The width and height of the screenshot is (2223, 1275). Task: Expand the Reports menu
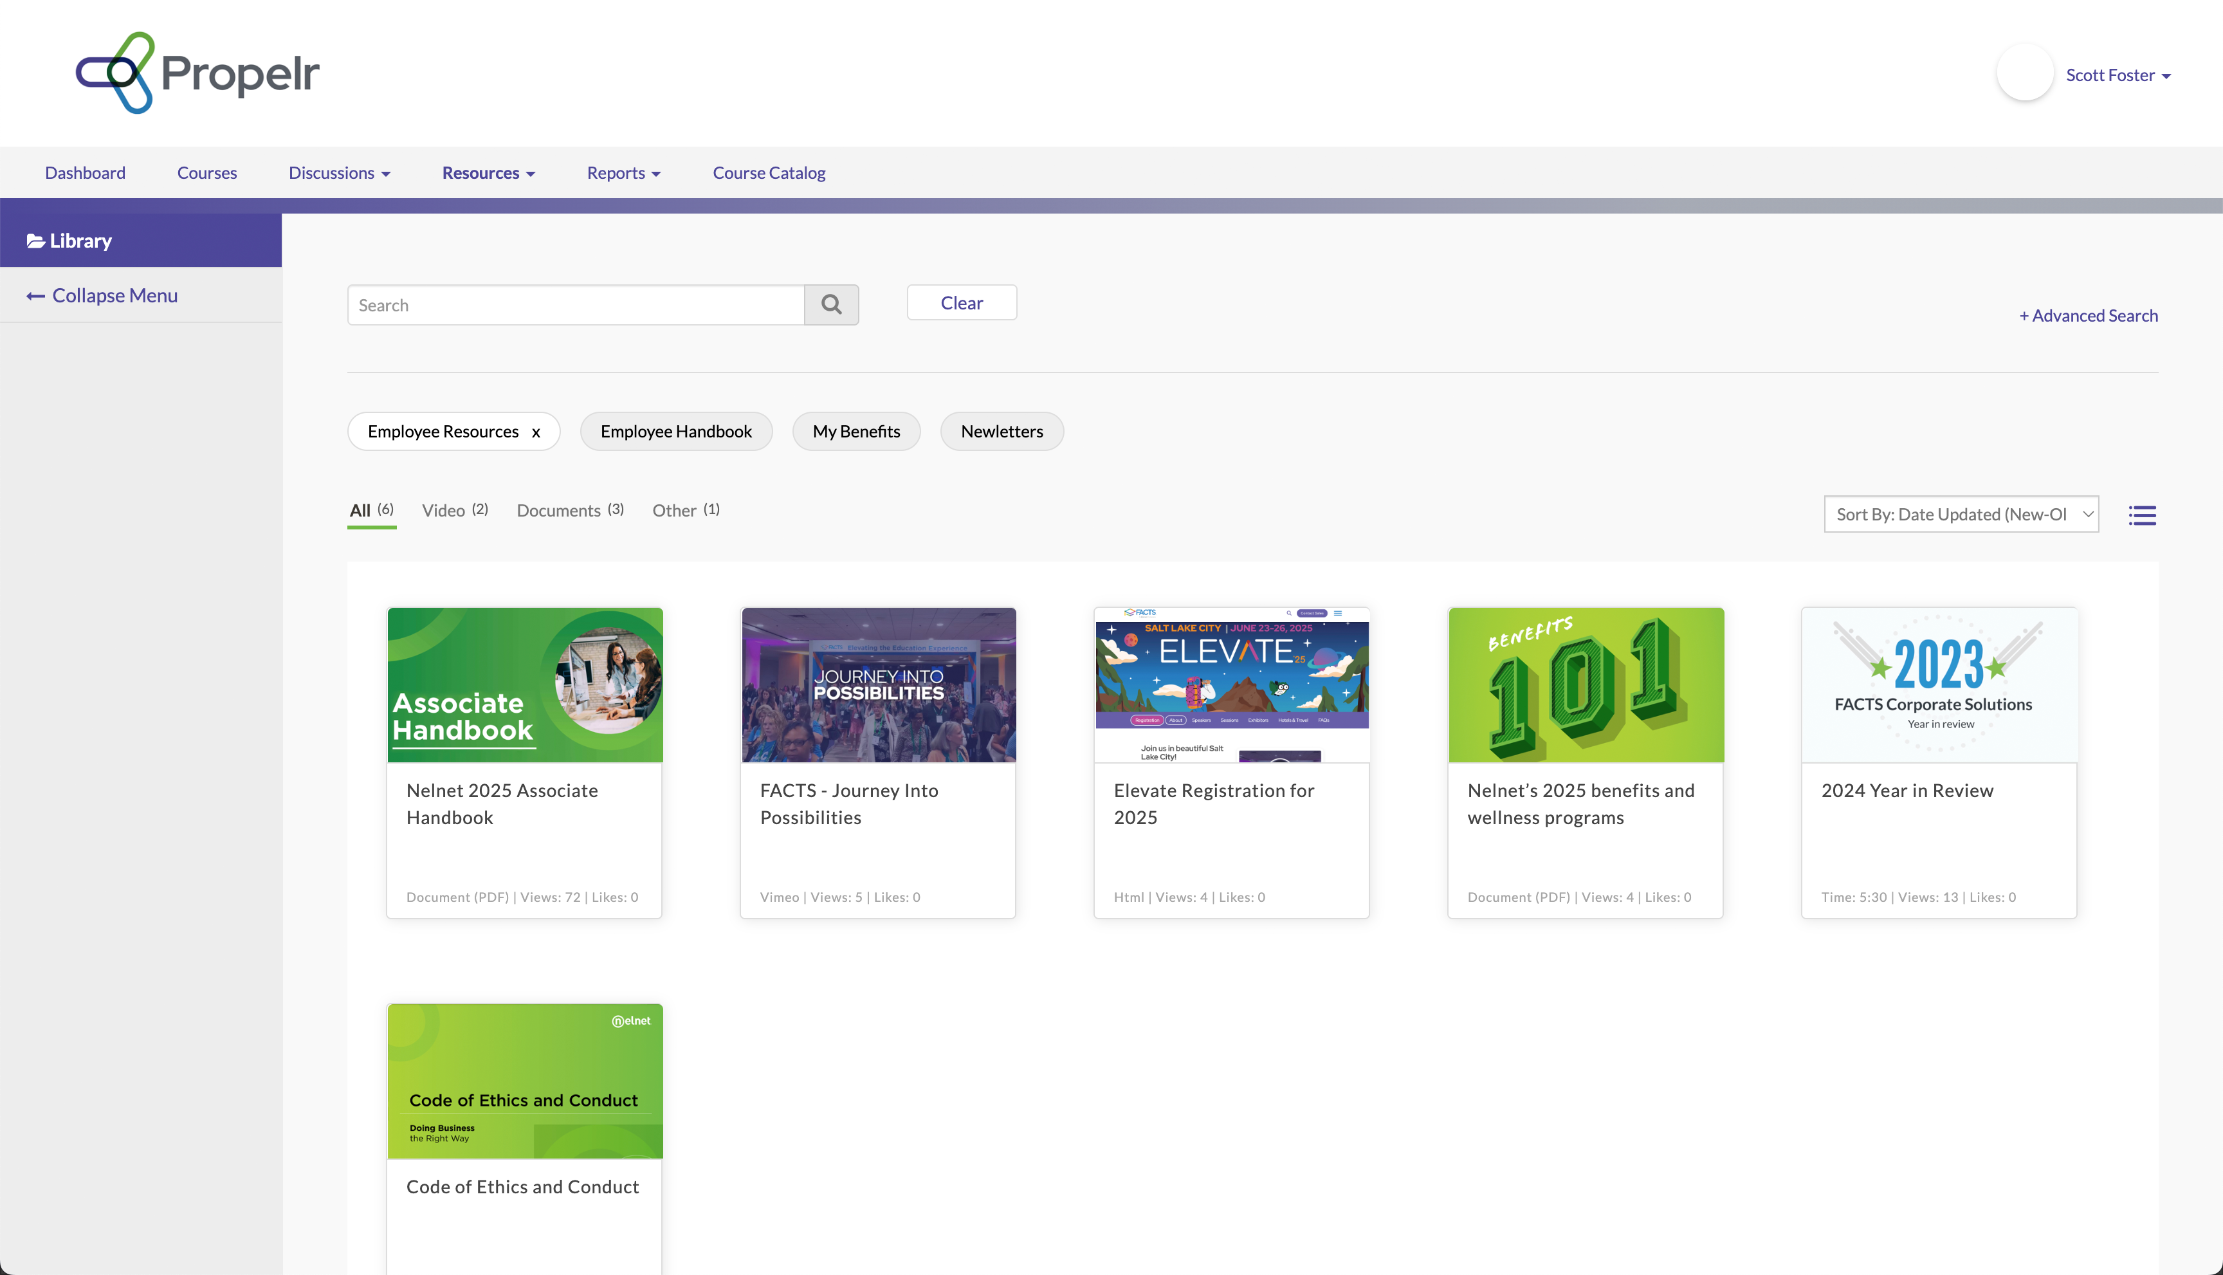(x=623, y=174)
